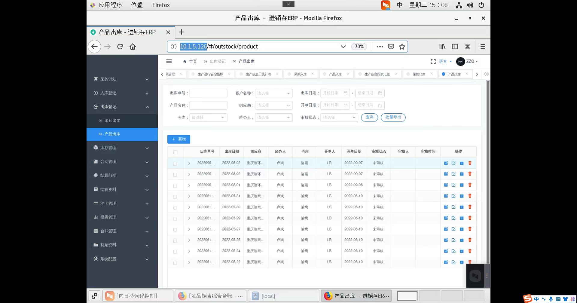Expand details of 2022-05-31 row
Screen dimensions: 577x303
coord(189,196)
